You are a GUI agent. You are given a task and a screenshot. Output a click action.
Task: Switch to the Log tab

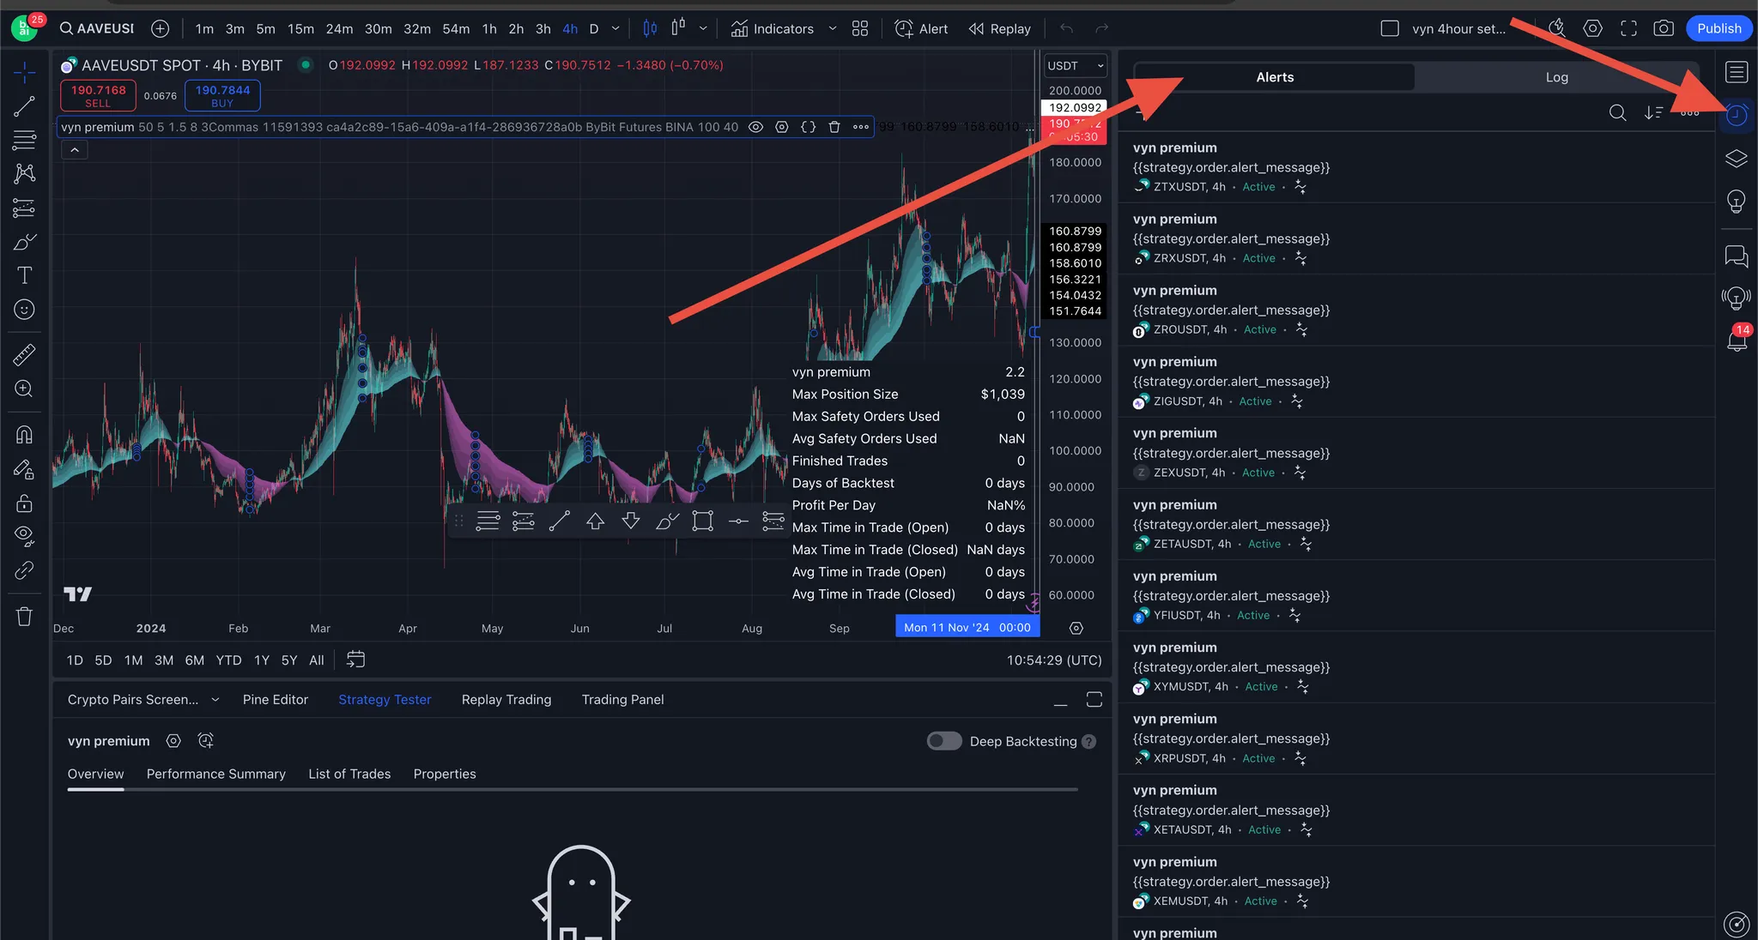pos(1556,77)
